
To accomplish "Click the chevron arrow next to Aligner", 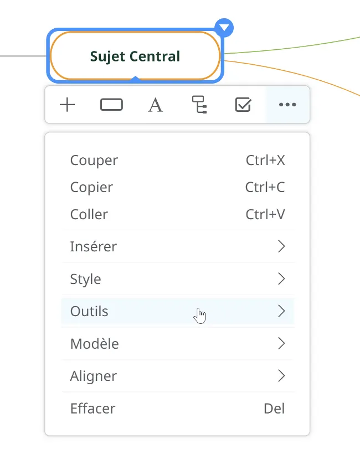I will click(x=281, y=376).
